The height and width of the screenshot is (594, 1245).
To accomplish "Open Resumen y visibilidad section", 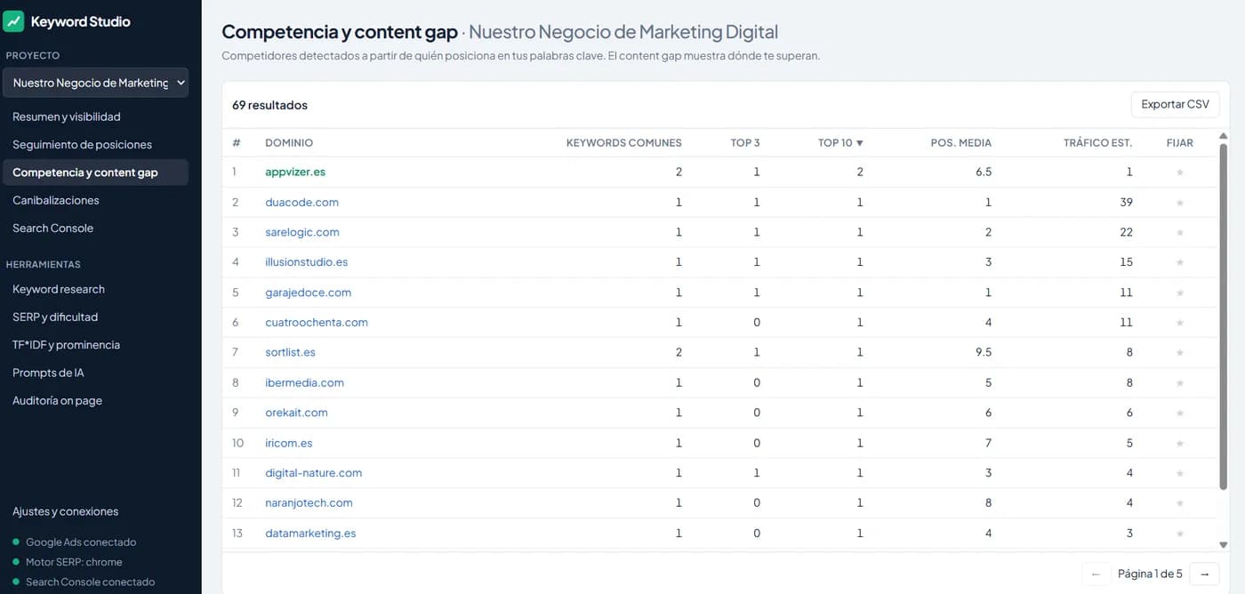I will point(95,116).
